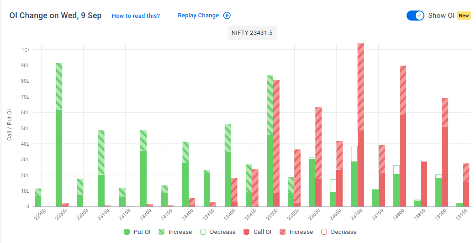Select the red call bar at 23600
The image size is (476, 243).
coord(318,157)
